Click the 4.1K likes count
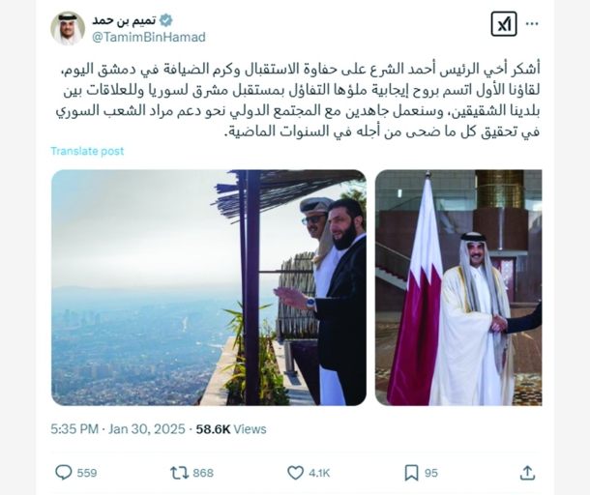Viewport: 590px width, 495px height. pyautogui.click(x=319, y=473)
